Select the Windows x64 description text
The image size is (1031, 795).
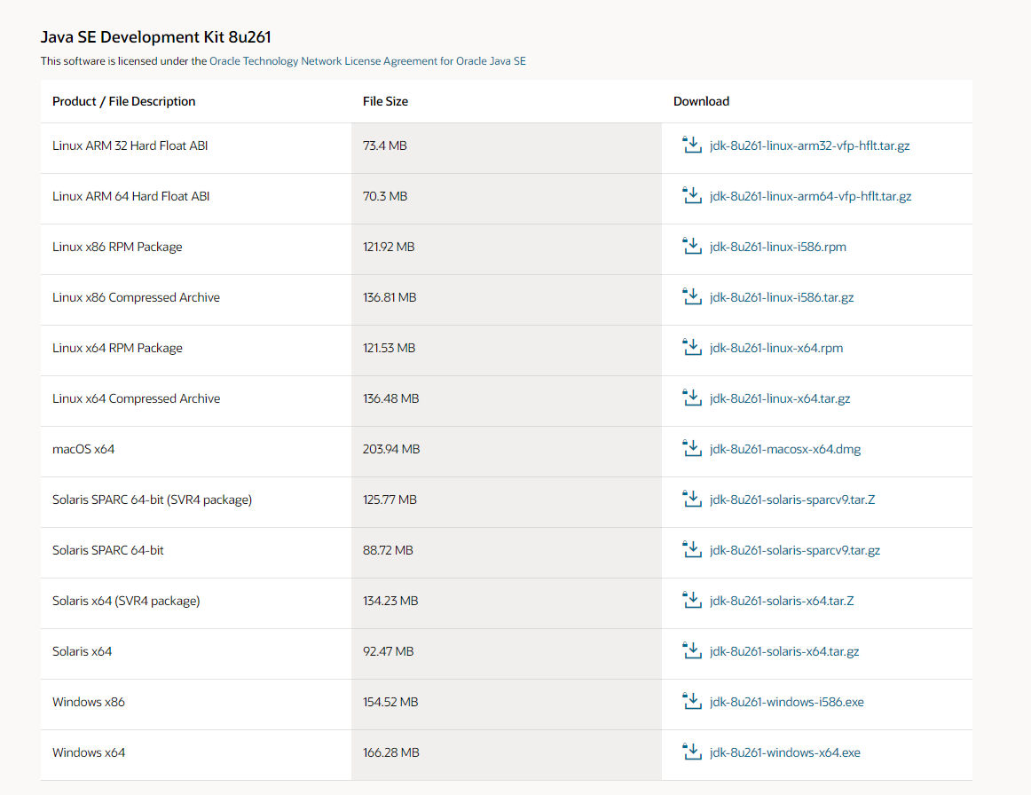point(89,753)
